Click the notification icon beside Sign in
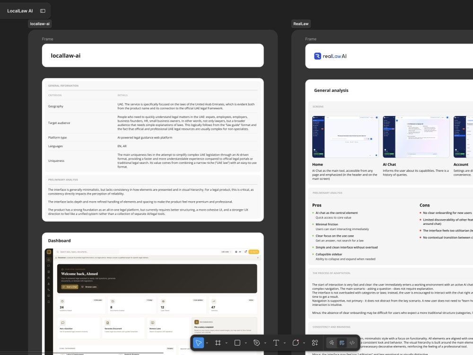473x355 pixels. tap(245, 252)
